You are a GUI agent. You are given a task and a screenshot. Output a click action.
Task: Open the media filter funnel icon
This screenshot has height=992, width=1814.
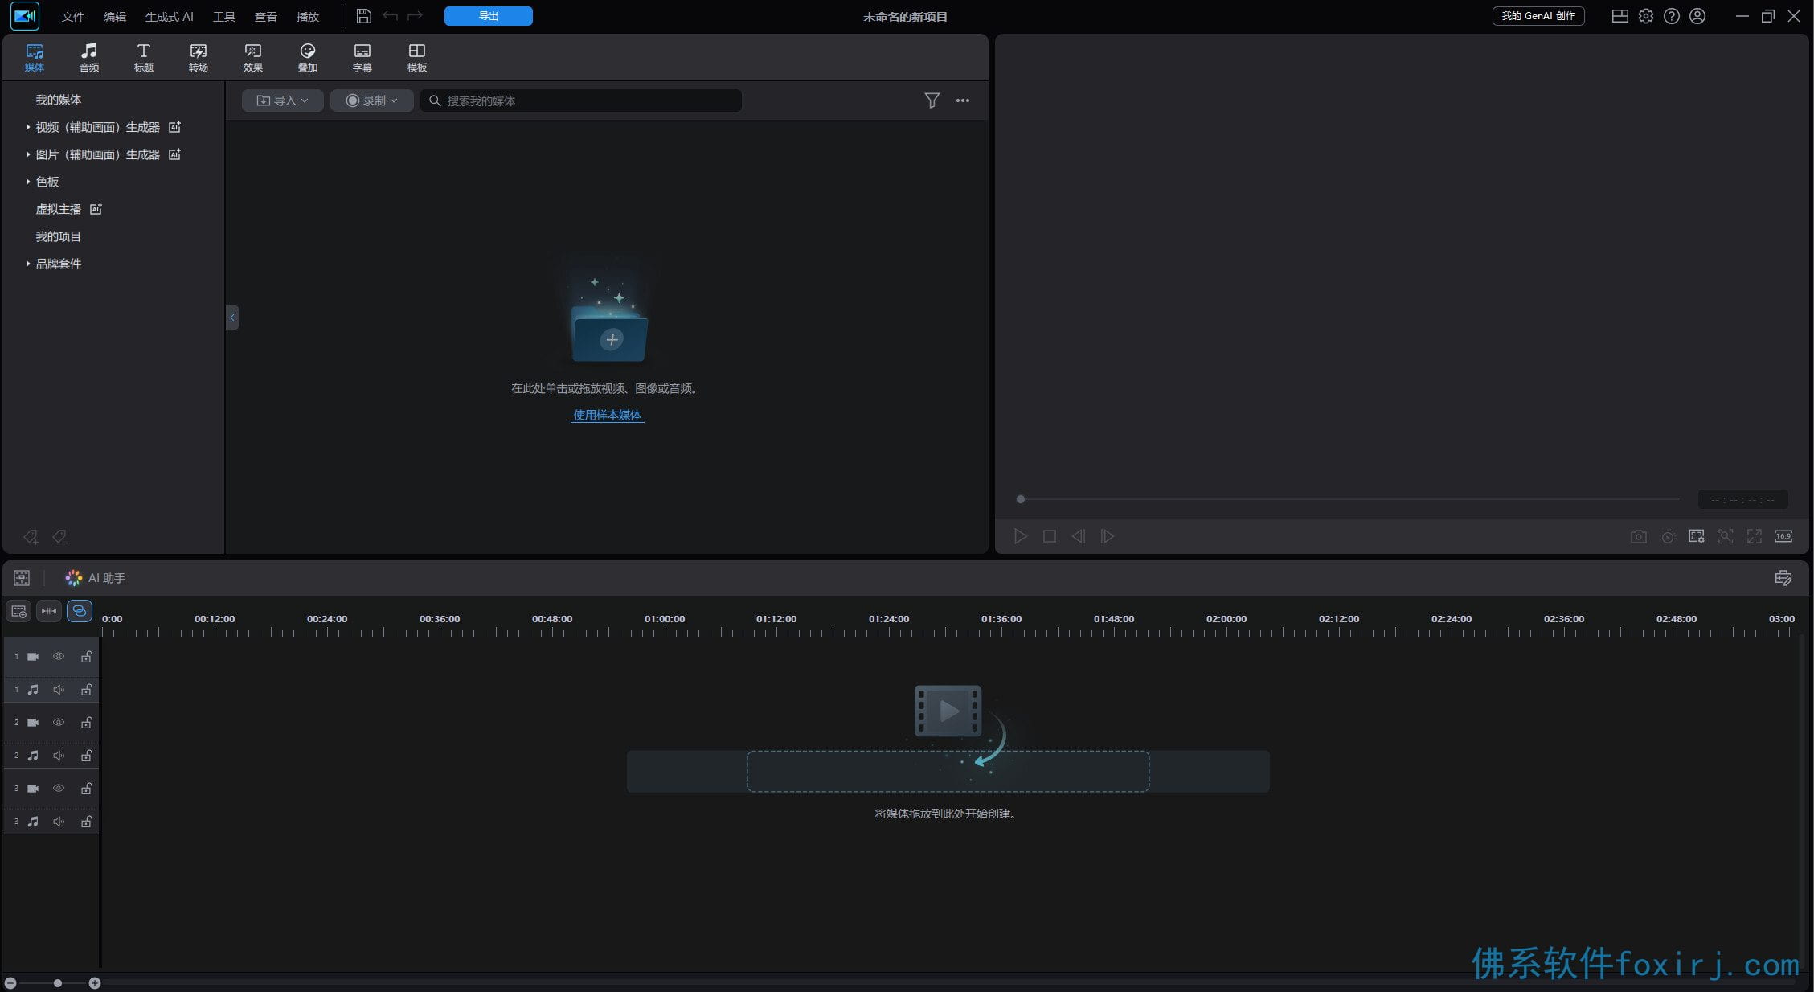(932, 100)
